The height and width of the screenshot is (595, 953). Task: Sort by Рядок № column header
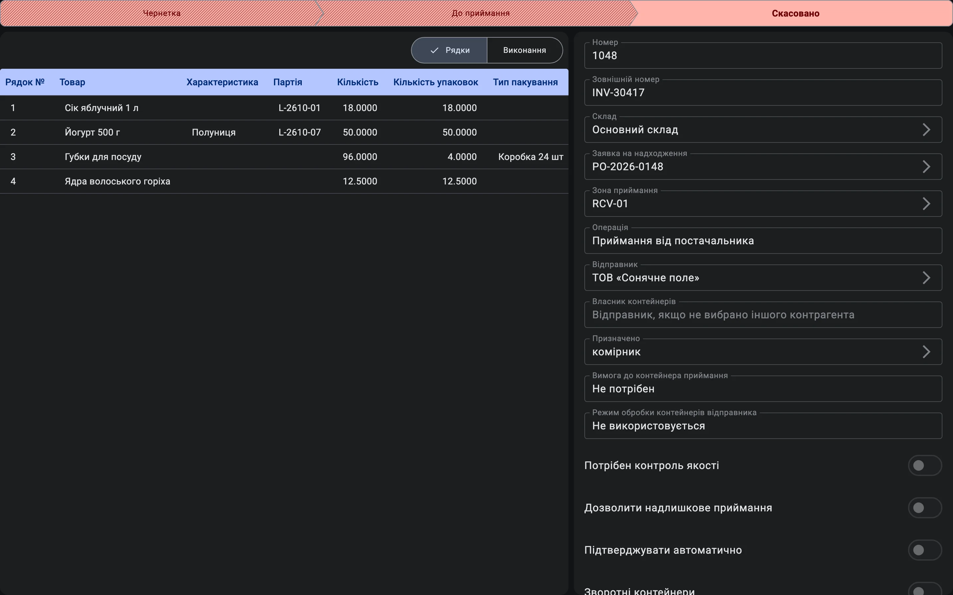25,82
